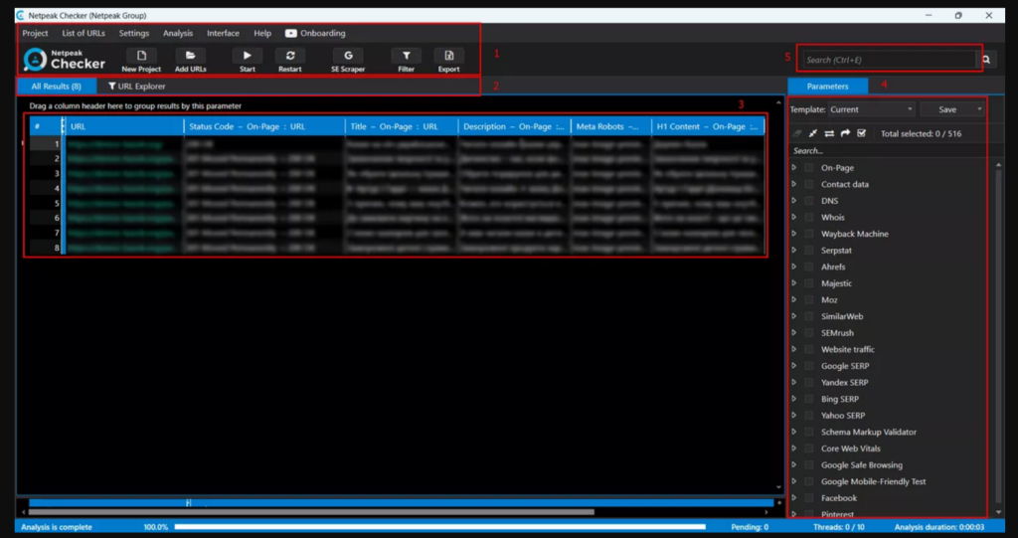1018x538 pixels.
Task: Click the Filter funnel icon in toolbar
Action: click(406, 57)
